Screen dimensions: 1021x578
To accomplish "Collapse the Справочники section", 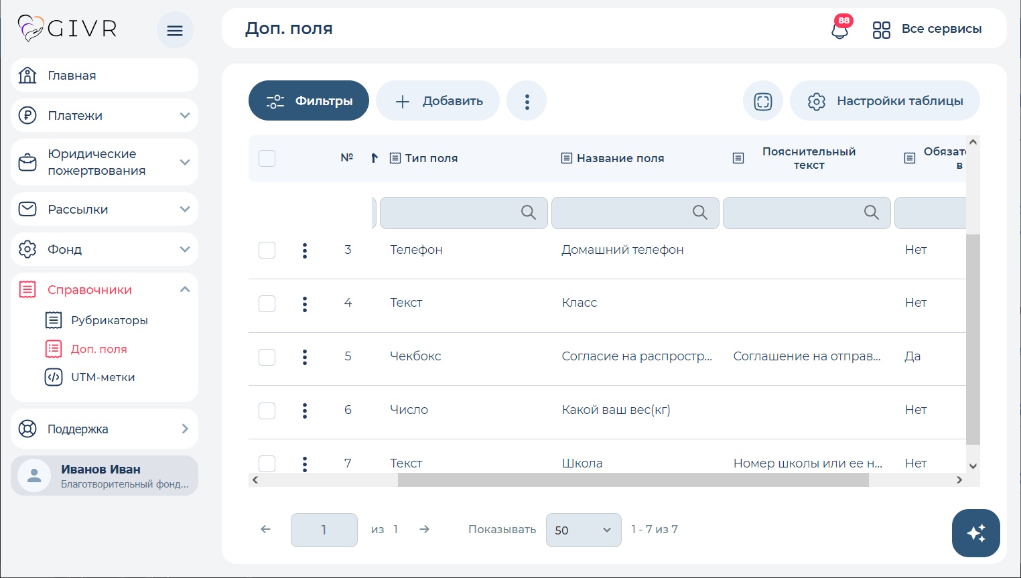I will (105, 289).
